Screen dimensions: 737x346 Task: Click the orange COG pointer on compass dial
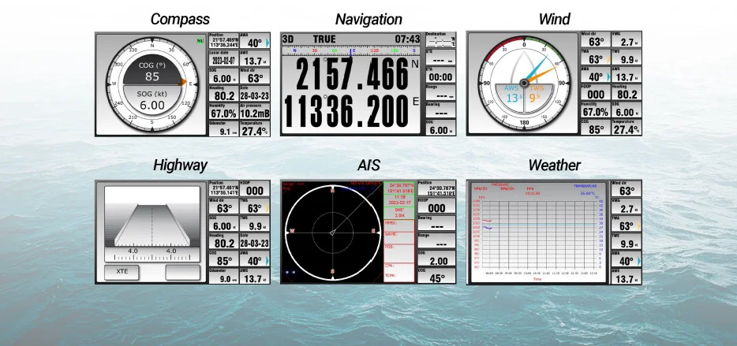183,82
